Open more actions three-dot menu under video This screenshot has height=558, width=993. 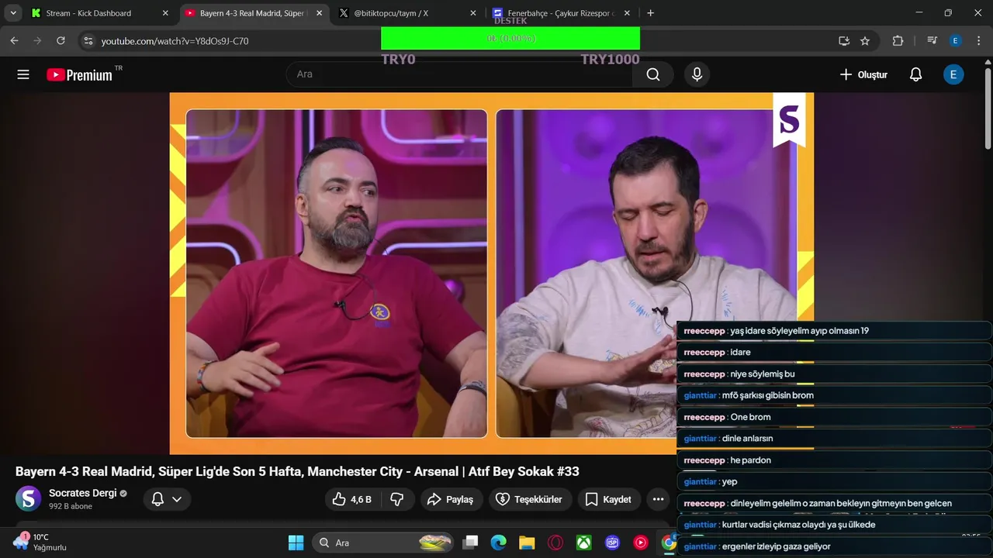(658, 499)
